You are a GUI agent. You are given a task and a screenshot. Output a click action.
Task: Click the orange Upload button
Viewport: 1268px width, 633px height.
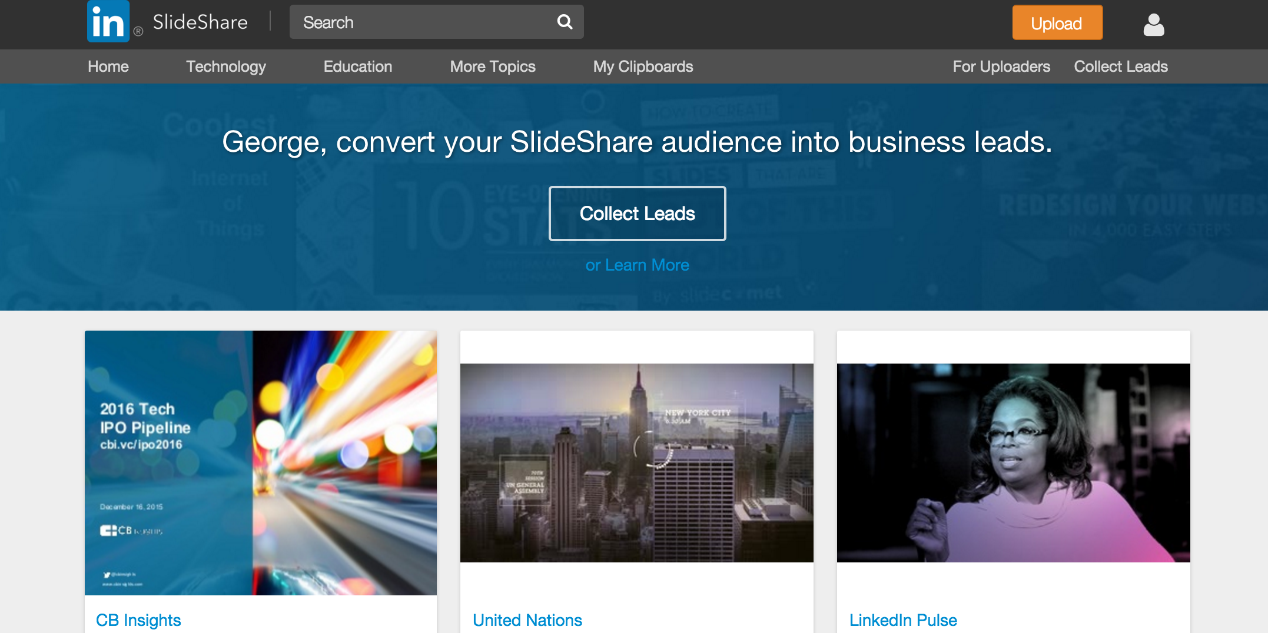(x=1057, y=23)
